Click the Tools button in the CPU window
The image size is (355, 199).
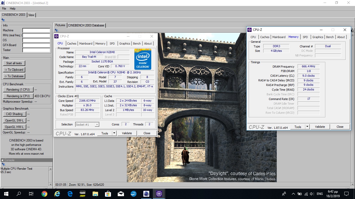pos(105,133)
